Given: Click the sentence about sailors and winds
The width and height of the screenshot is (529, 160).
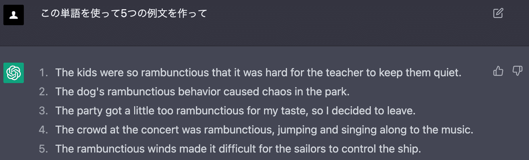Looking at the screenshot, I should click(238, 149).
